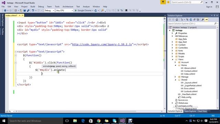
Task: Select _Layout.cshtml in the Shared folder
Action: (x=190, y=83)
